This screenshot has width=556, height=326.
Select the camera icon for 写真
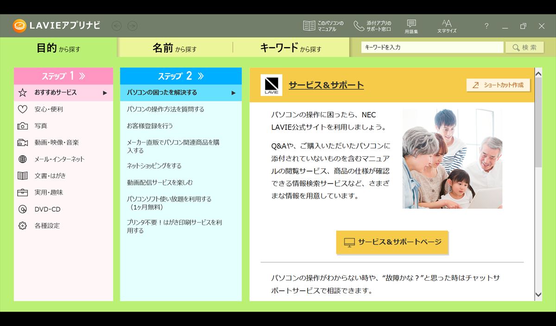22,126
